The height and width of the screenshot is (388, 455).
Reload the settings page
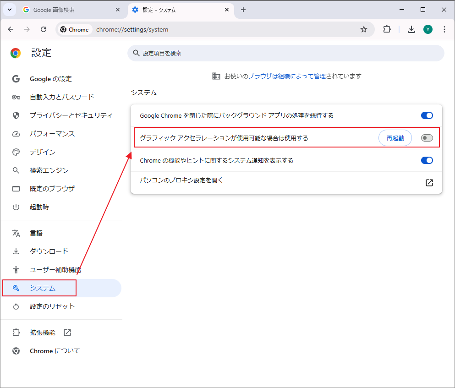pos(44,29)
